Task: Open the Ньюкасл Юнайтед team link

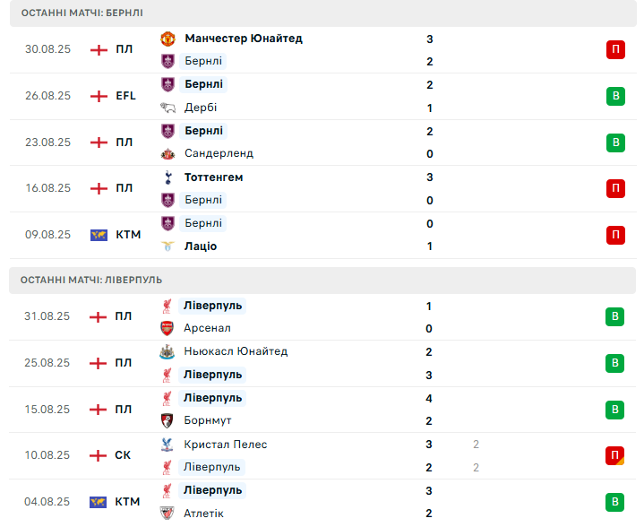Action: point(236,351)
